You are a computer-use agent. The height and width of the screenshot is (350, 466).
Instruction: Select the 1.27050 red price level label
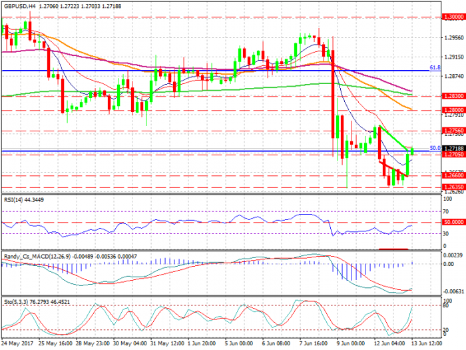click(454, 154)
